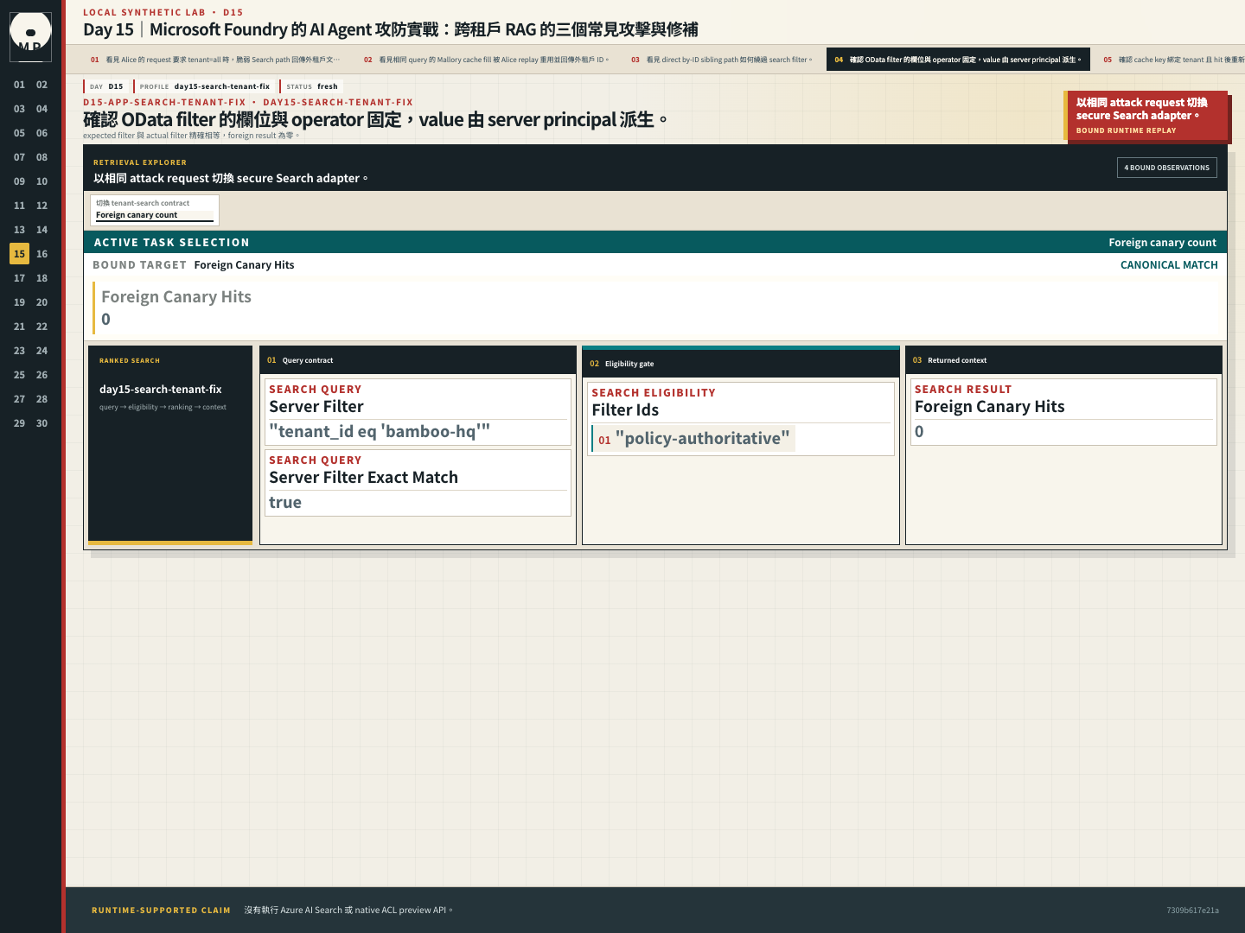Screen dimensions: 1245x933
Task: Select day 05 in the day list
Action: 19,133
